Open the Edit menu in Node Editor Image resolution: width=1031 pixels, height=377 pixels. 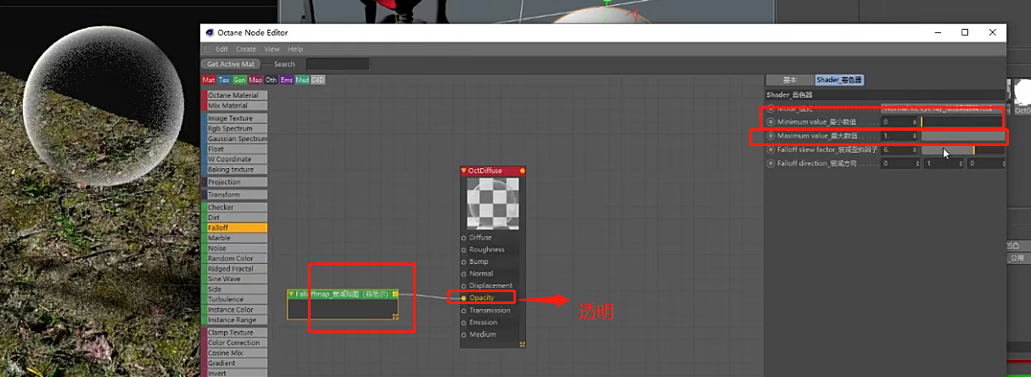click(x=221, y=49)
